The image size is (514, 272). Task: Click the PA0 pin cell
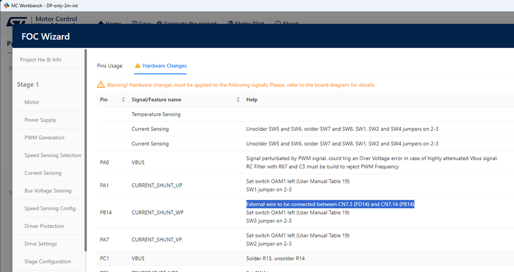[x=104, y=163]
